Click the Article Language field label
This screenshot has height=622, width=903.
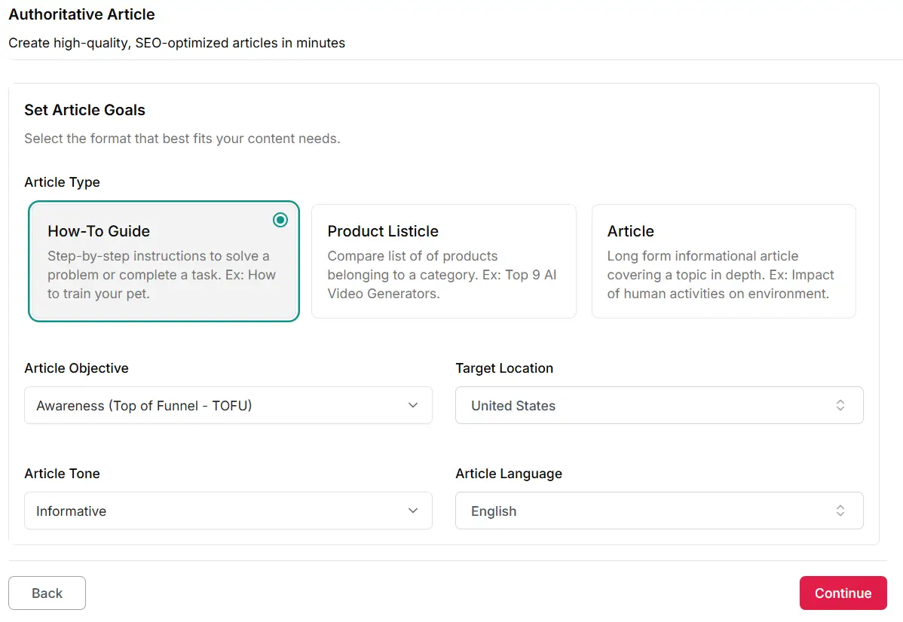coord(509,474)
